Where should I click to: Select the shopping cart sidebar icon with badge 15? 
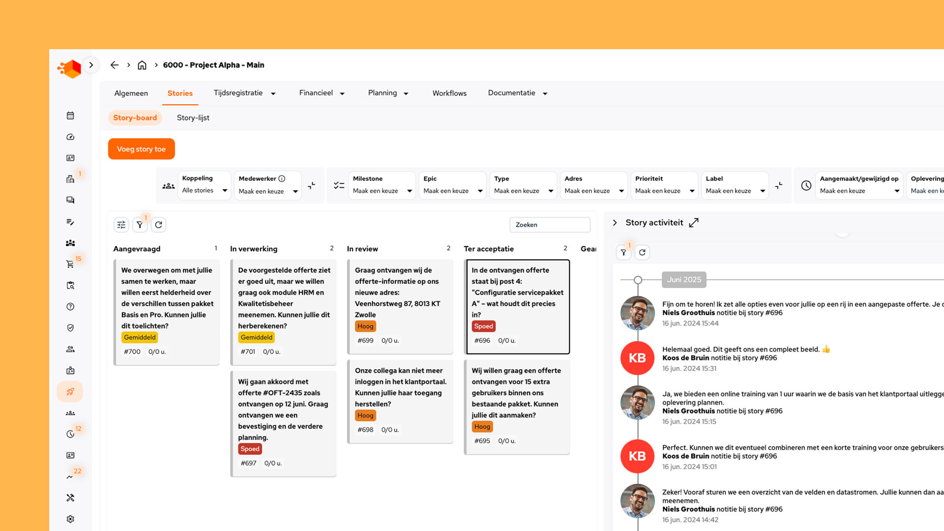(70, 263)
